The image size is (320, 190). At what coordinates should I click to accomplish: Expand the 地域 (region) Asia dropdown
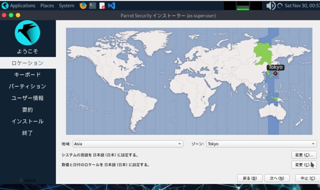128,144
